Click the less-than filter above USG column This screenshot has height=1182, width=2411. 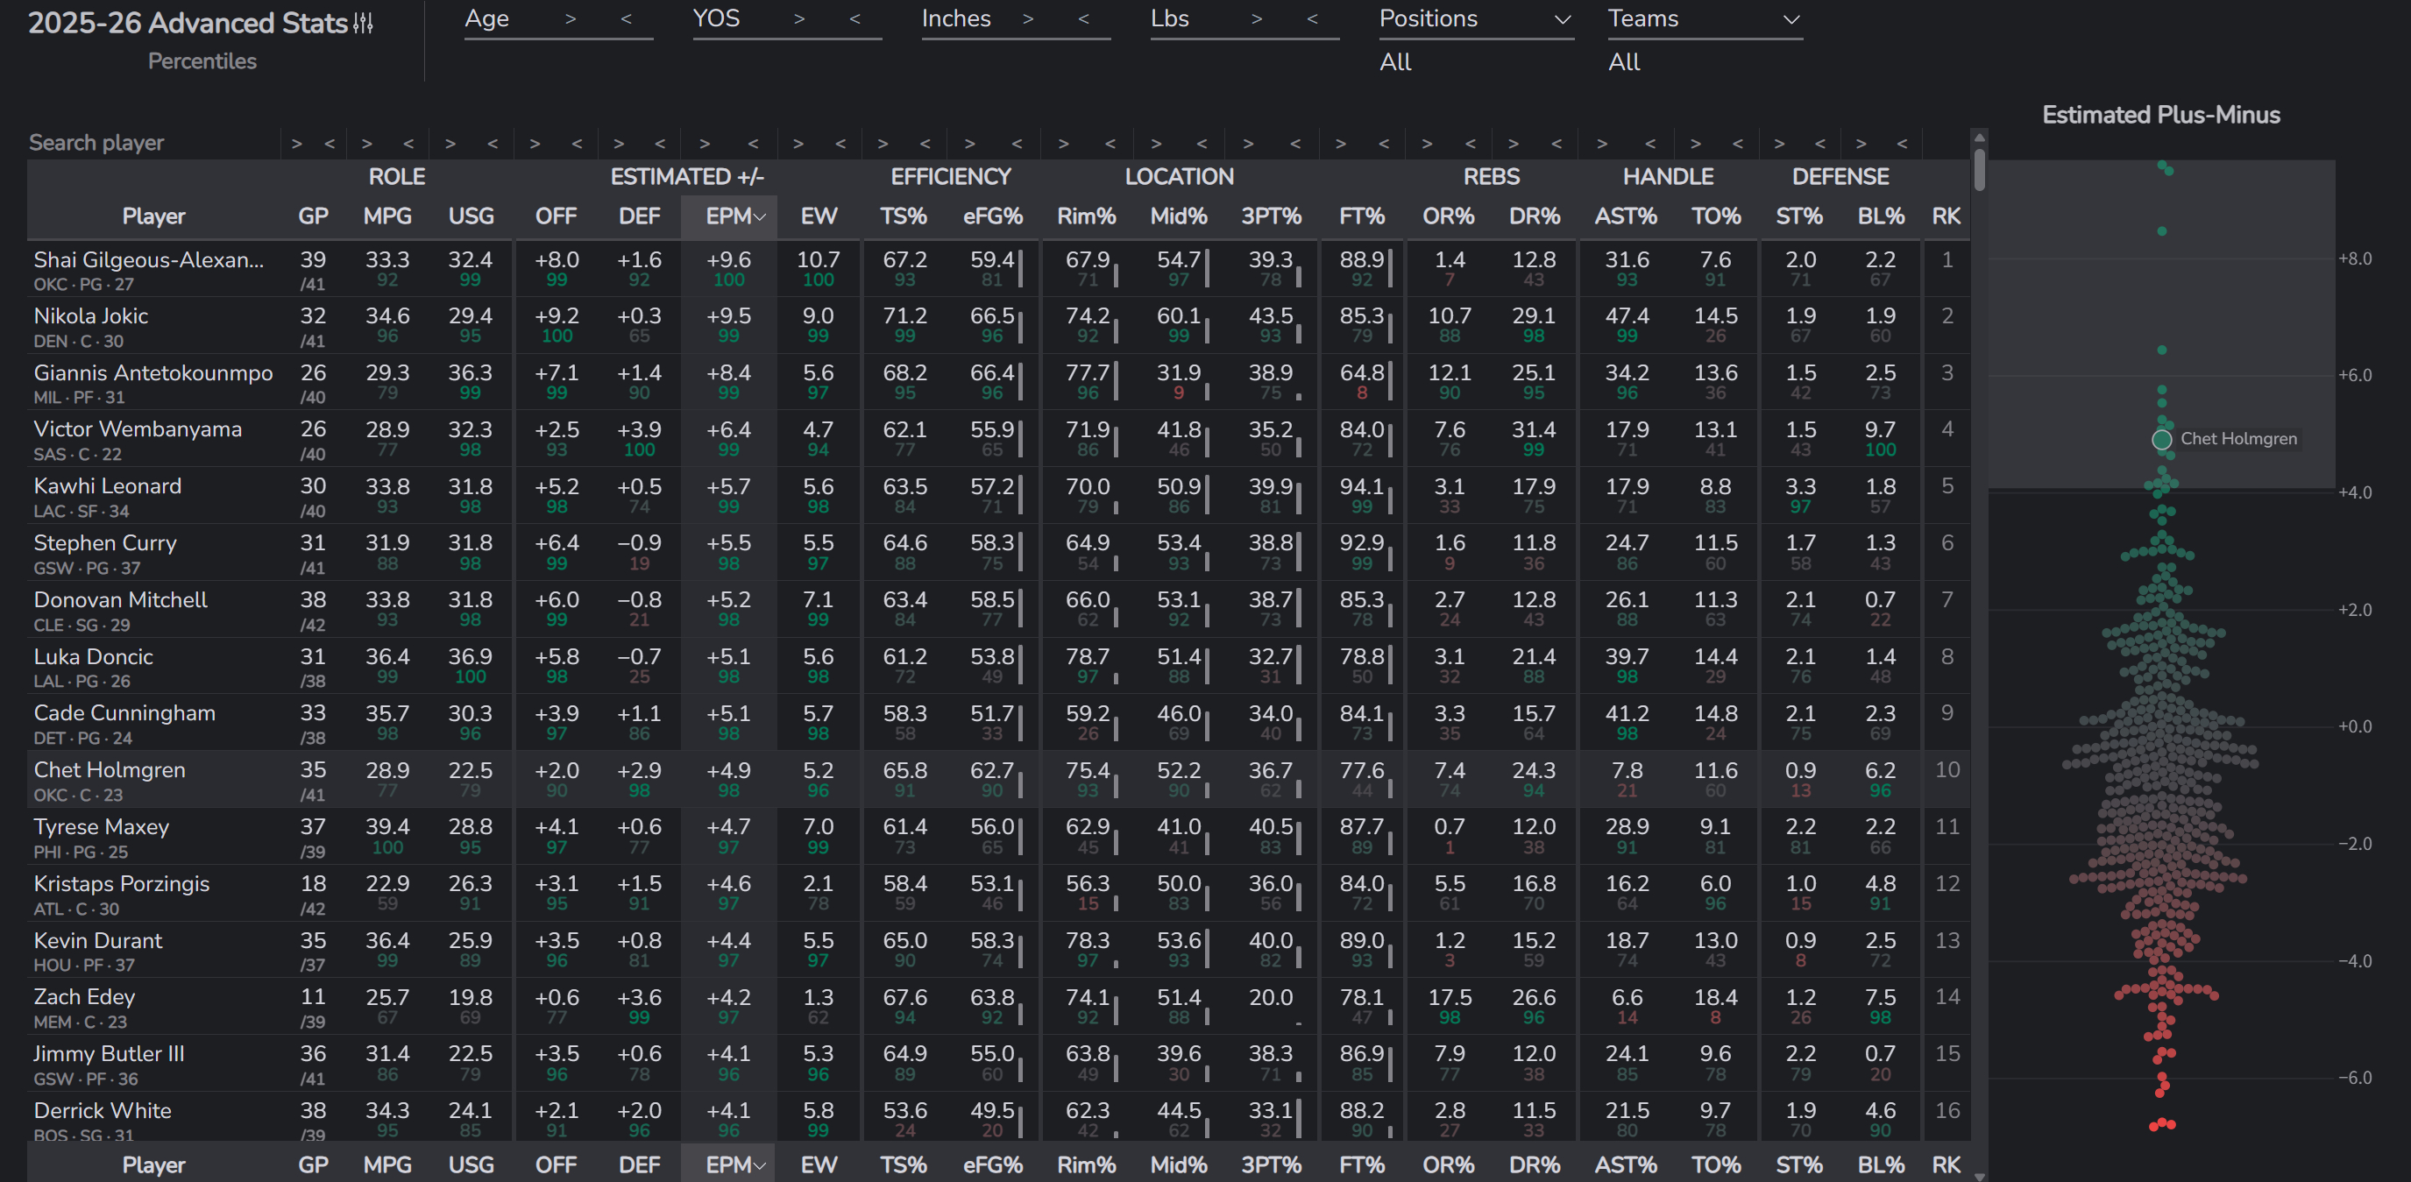click(493, 143)
